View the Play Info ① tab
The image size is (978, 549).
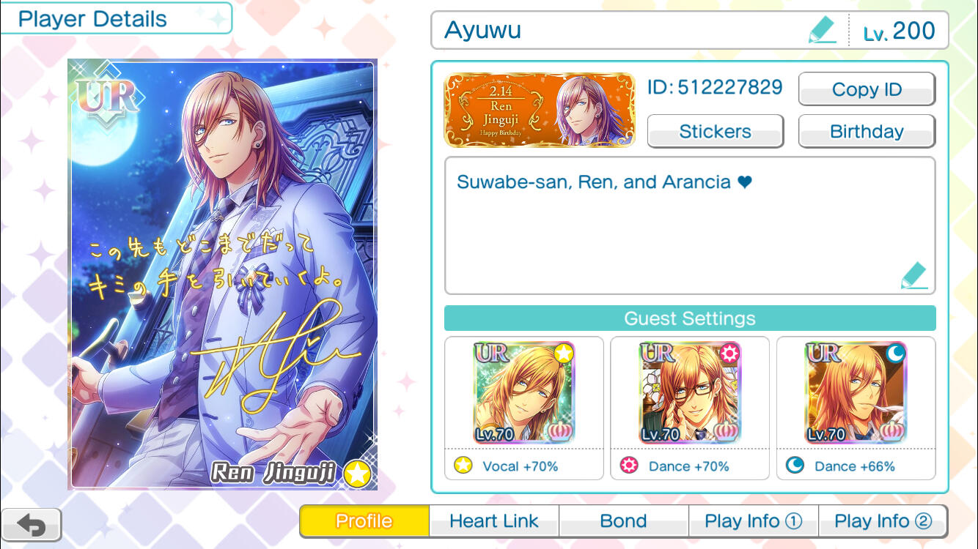click(754, 521)
